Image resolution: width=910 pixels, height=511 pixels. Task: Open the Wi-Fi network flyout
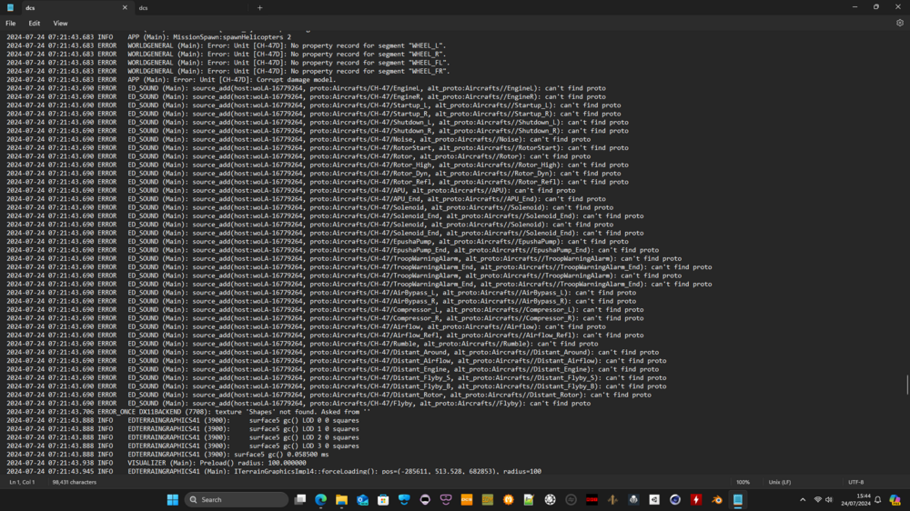[x=818, y=500]
